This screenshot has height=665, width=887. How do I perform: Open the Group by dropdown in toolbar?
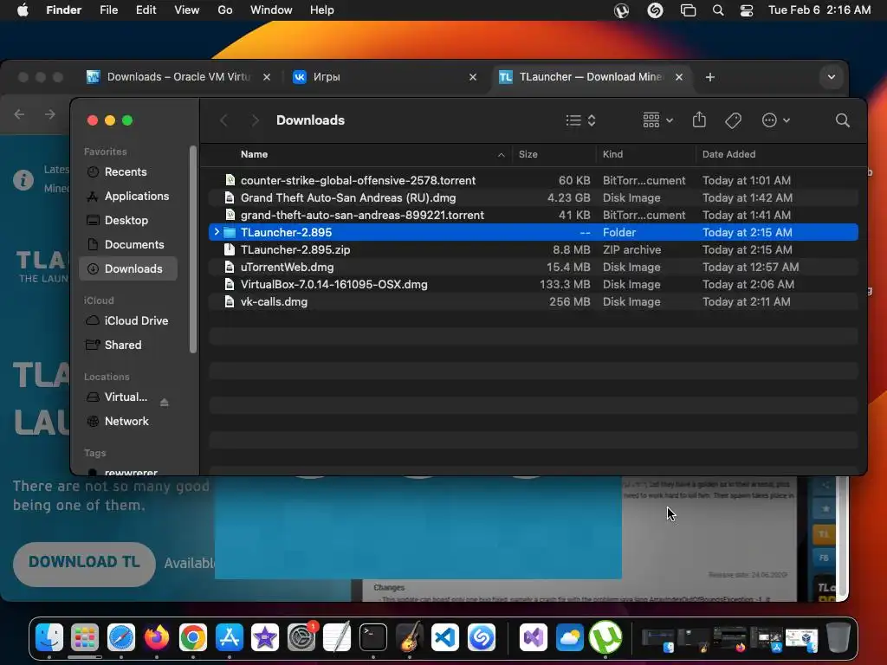point(658,119)
